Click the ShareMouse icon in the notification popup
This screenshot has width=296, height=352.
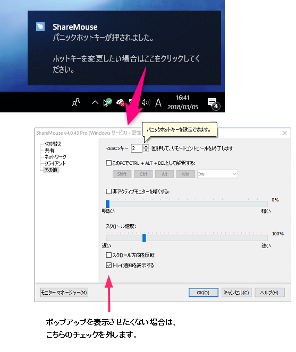click(40, 27)
